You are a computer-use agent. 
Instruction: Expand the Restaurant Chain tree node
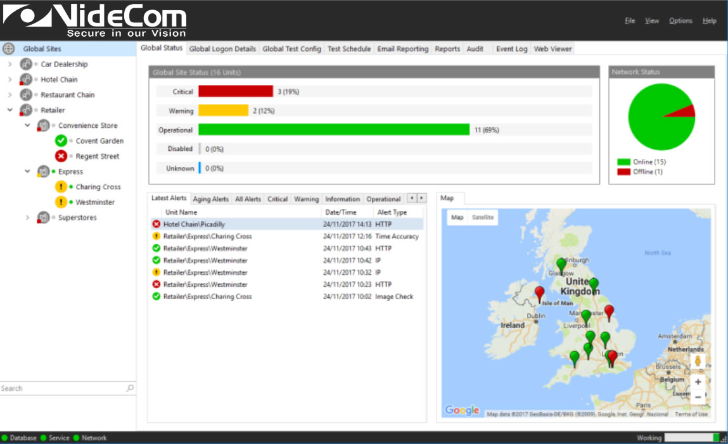tap(10, 94)
